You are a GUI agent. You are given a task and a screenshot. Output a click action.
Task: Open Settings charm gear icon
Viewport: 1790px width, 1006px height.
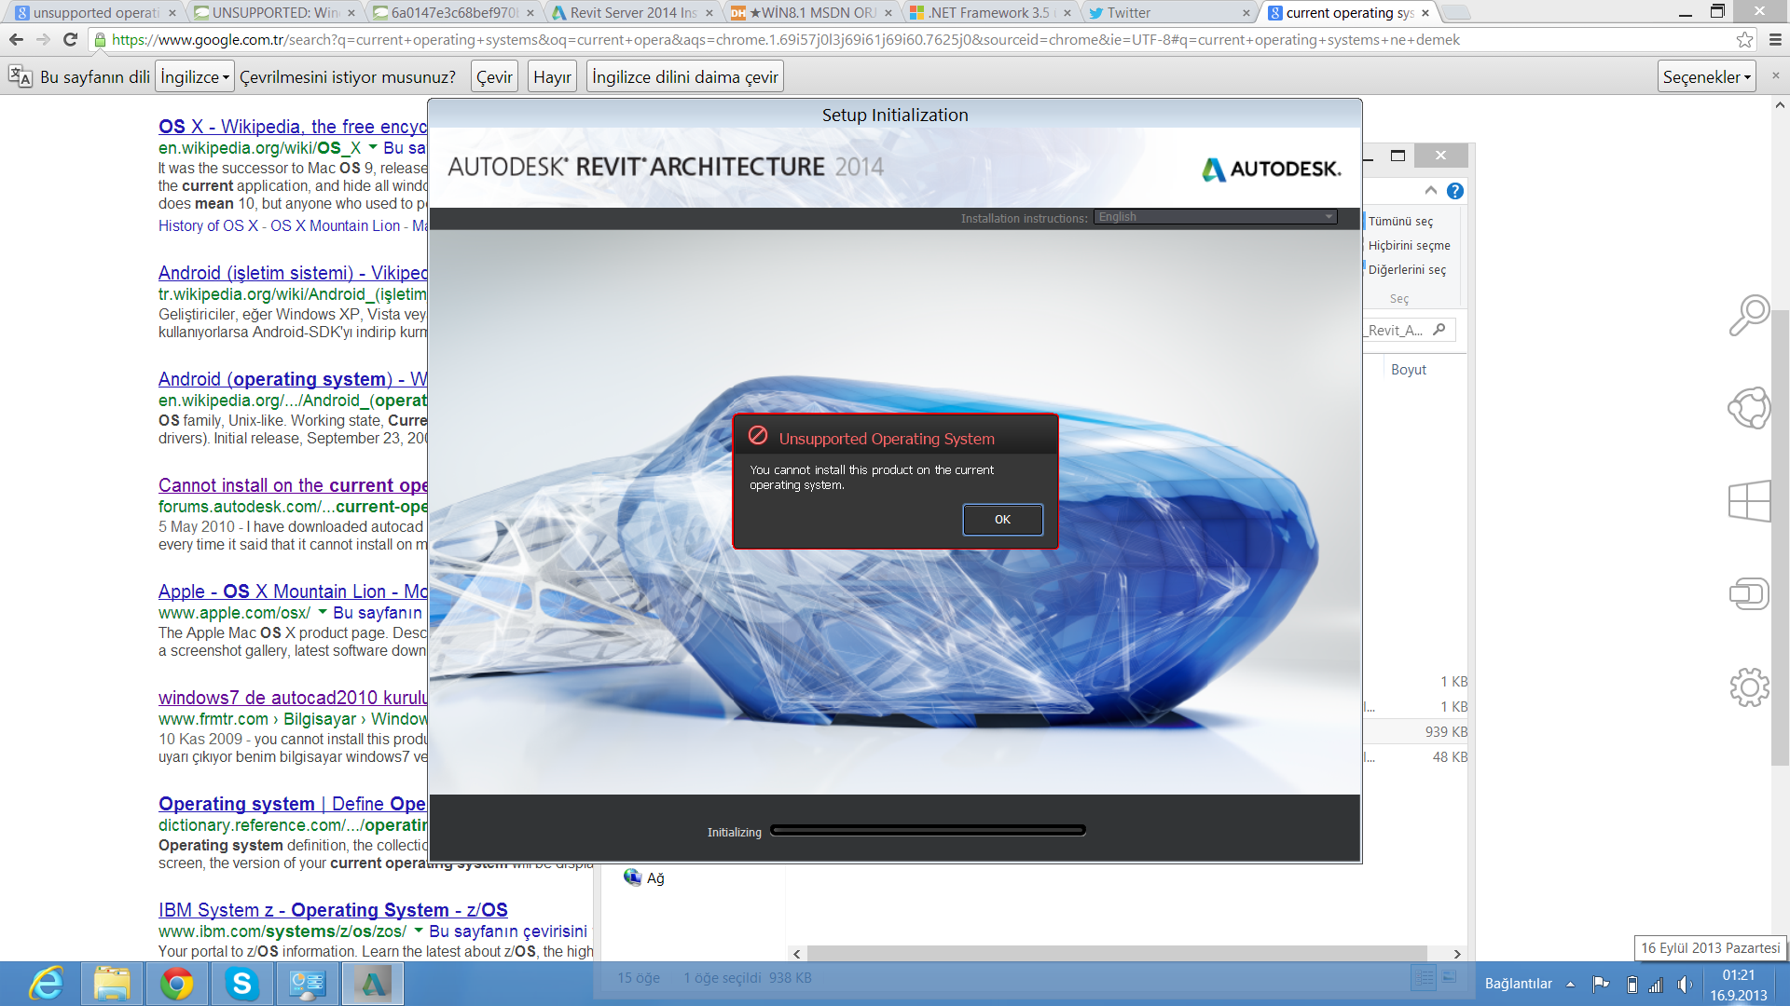(x=1749, y=687)
